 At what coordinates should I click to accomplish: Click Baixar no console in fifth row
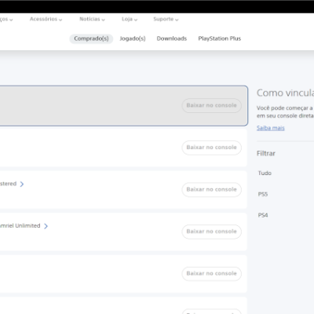click(x=211, y=274)
